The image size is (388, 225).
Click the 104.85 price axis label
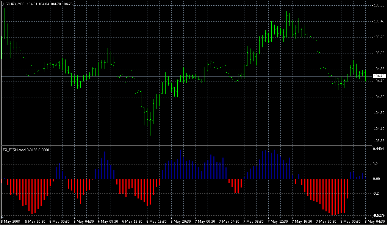tap(379, 69)
